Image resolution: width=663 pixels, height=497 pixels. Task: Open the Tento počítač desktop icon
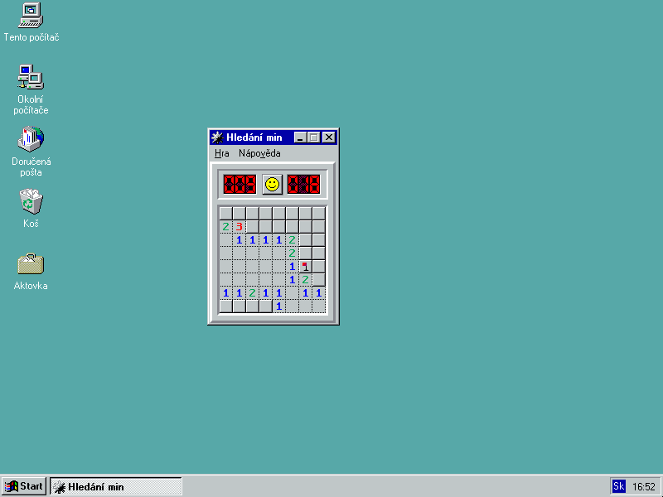(x=31, y=15)
